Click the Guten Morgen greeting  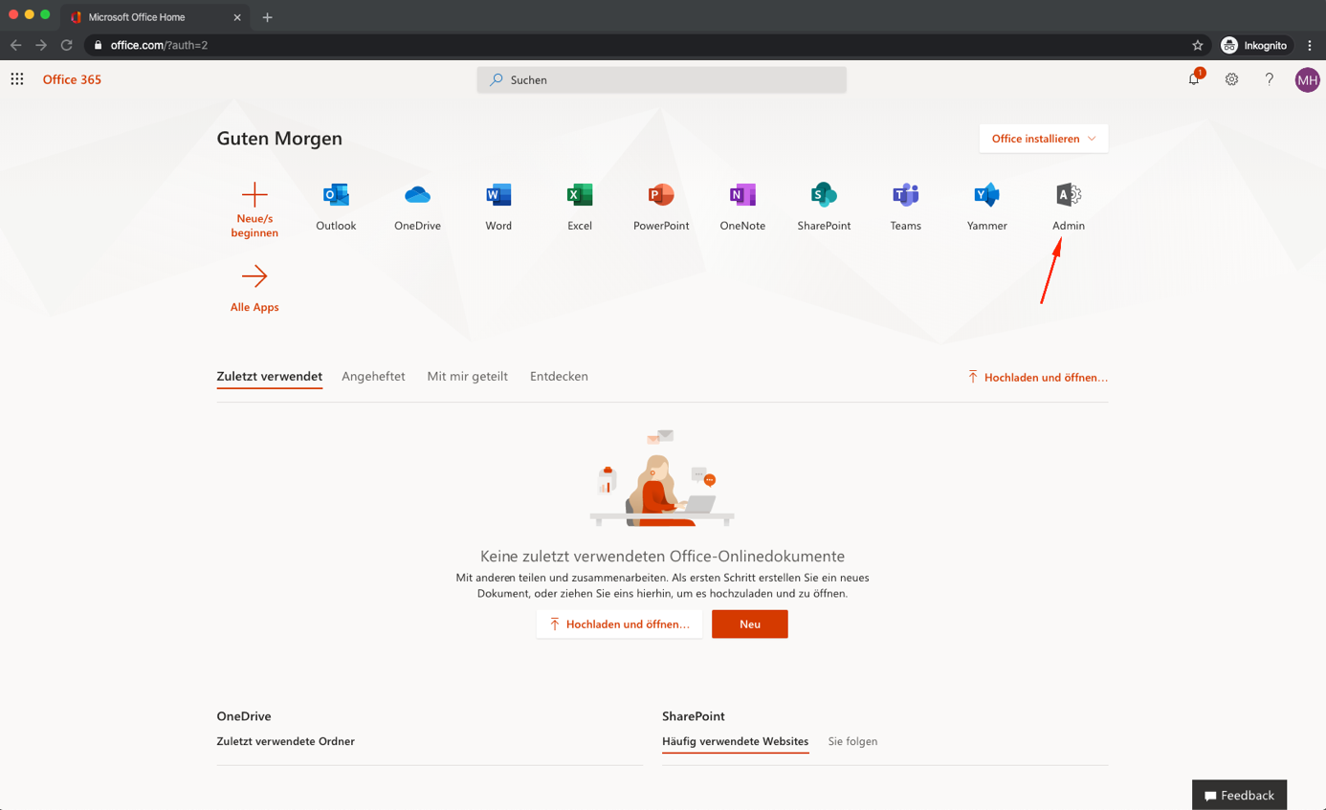pos(279,139)
